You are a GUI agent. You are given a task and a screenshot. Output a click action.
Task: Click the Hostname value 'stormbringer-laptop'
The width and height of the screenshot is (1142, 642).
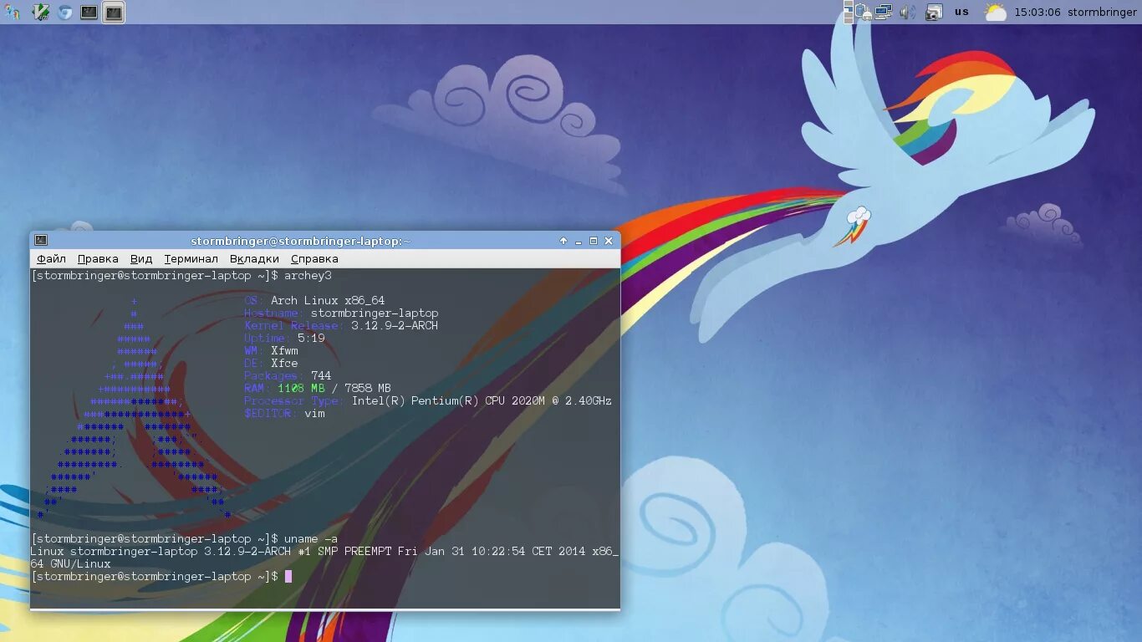pos(375,313)
